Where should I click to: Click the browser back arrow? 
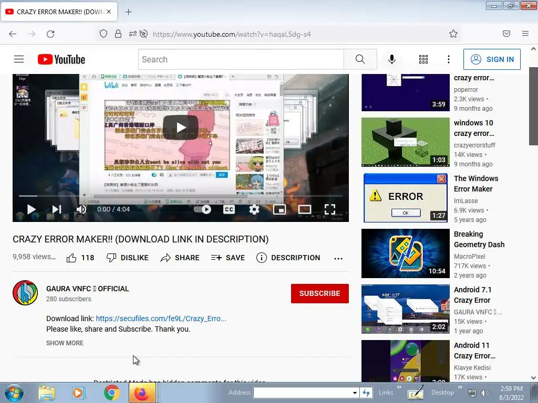point(13,34)
